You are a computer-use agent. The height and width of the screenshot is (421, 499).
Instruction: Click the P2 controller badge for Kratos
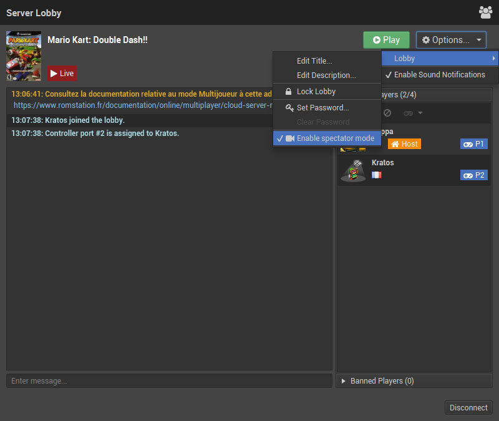pyautogui.click(x=473, y=175)
